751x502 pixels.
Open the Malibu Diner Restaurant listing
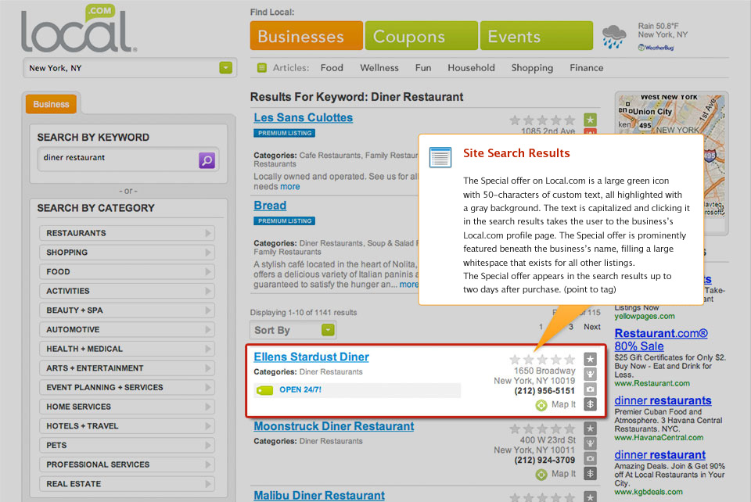[x=319, y=495]
